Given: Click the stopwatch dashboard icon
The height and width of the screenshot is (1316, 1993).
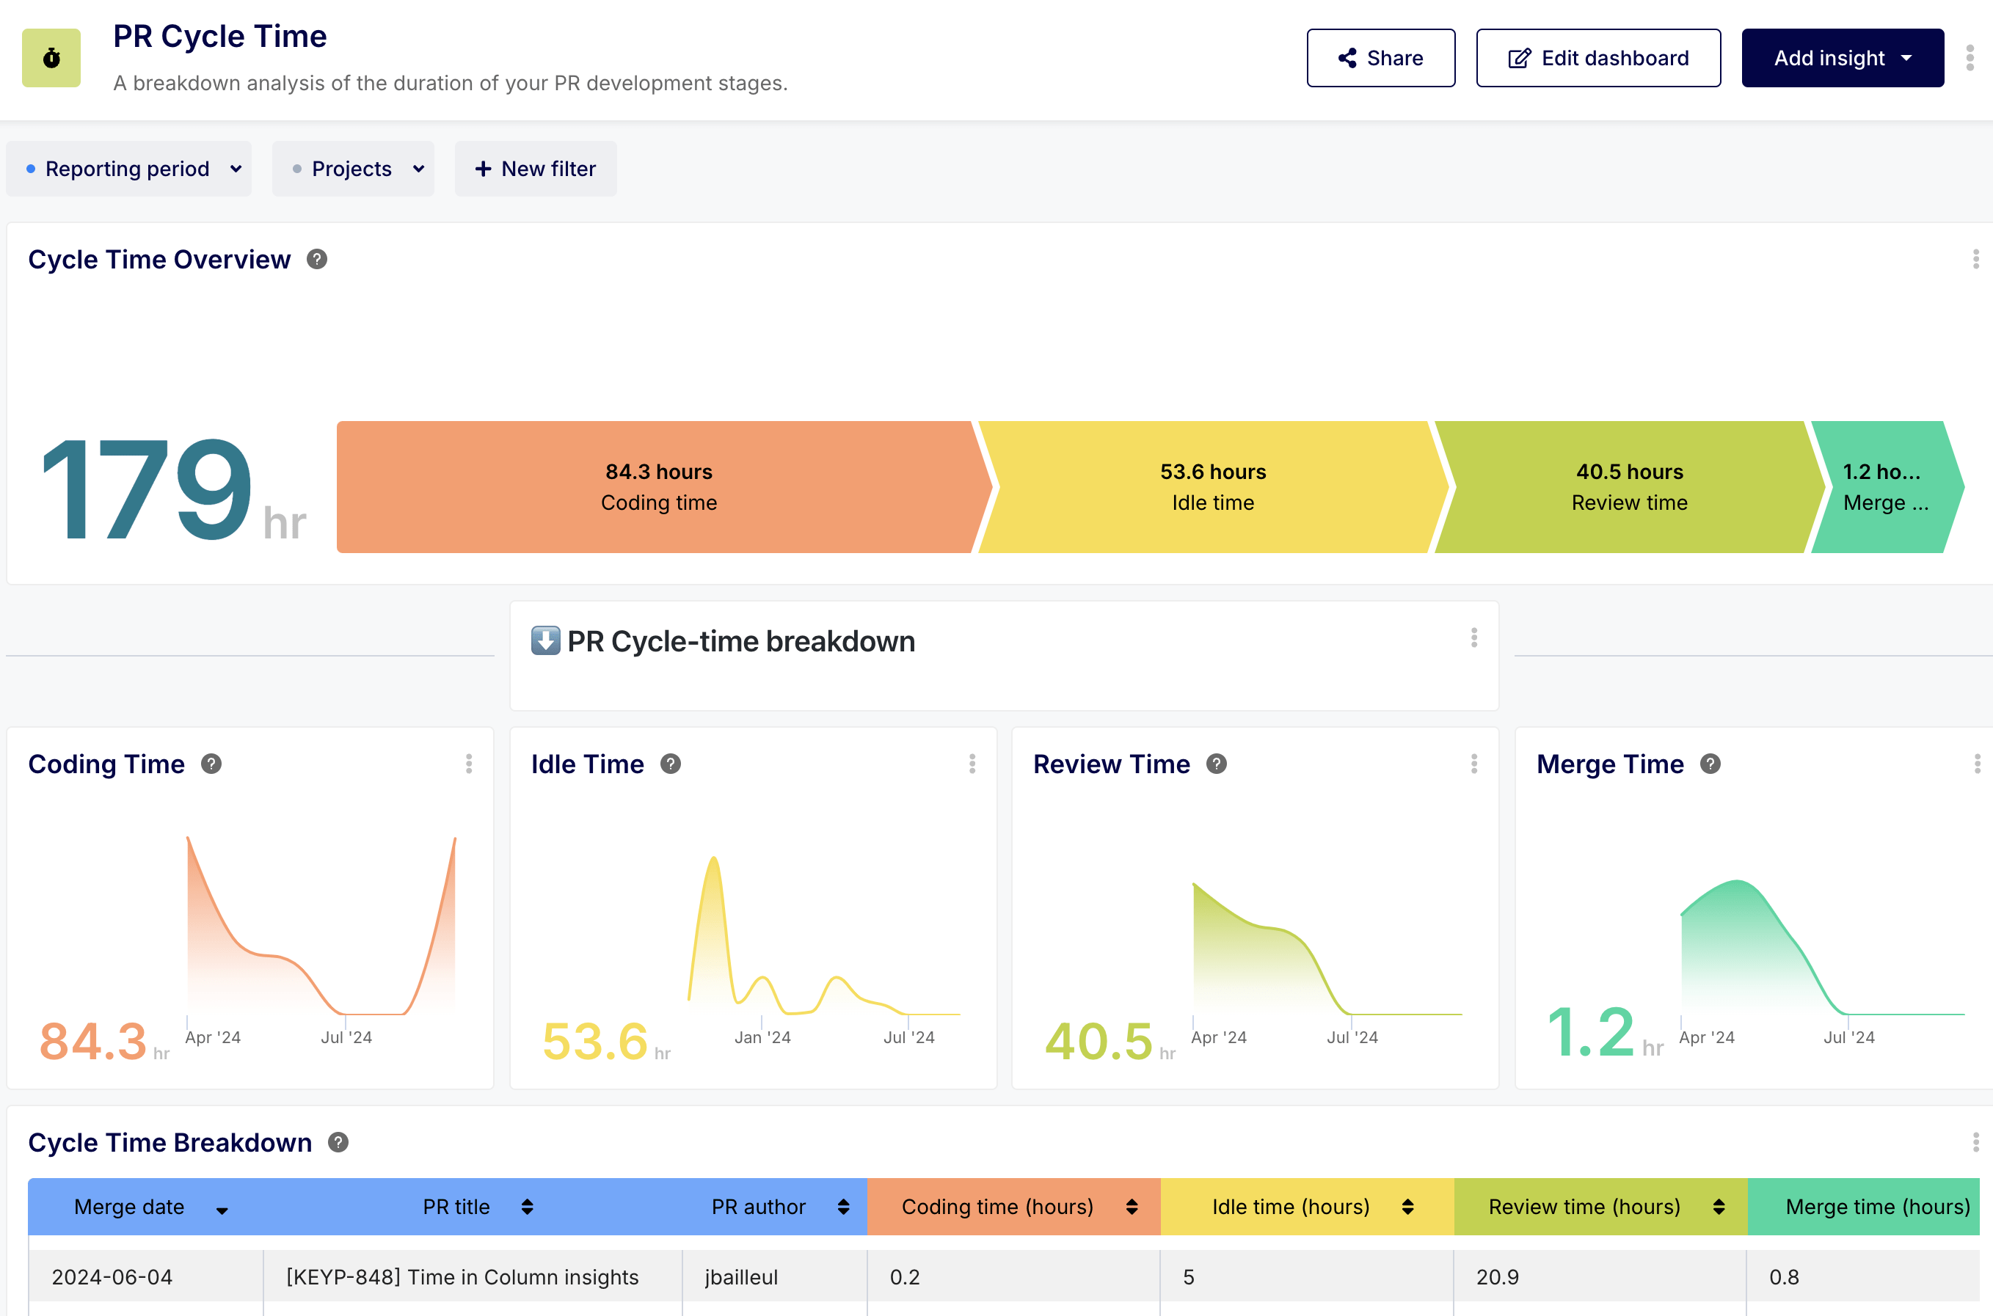Looking at the screenshot, I should pos(51,58).
